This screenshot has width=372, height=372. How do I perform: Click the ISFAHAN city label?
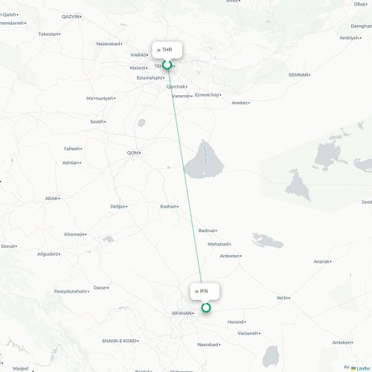pos(182,313)
